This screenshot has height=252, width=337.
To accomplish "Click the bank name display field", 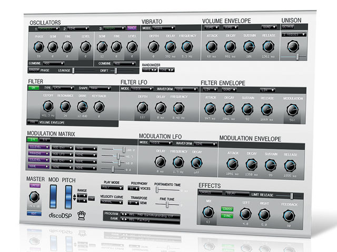I will [x=153, y=220].
